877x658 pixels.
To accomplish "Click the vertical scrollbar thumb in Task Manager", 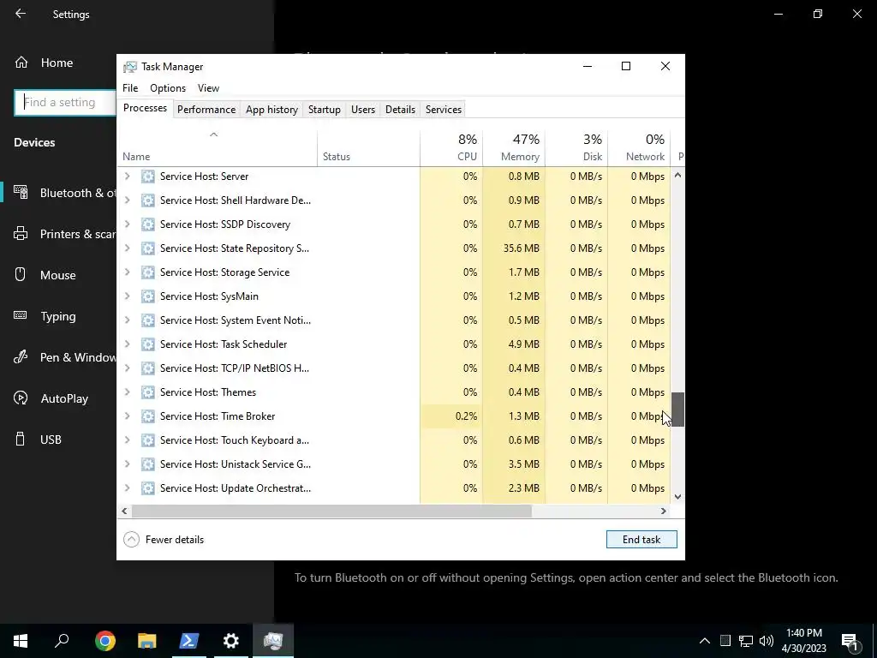I will [x=677, y=409].
